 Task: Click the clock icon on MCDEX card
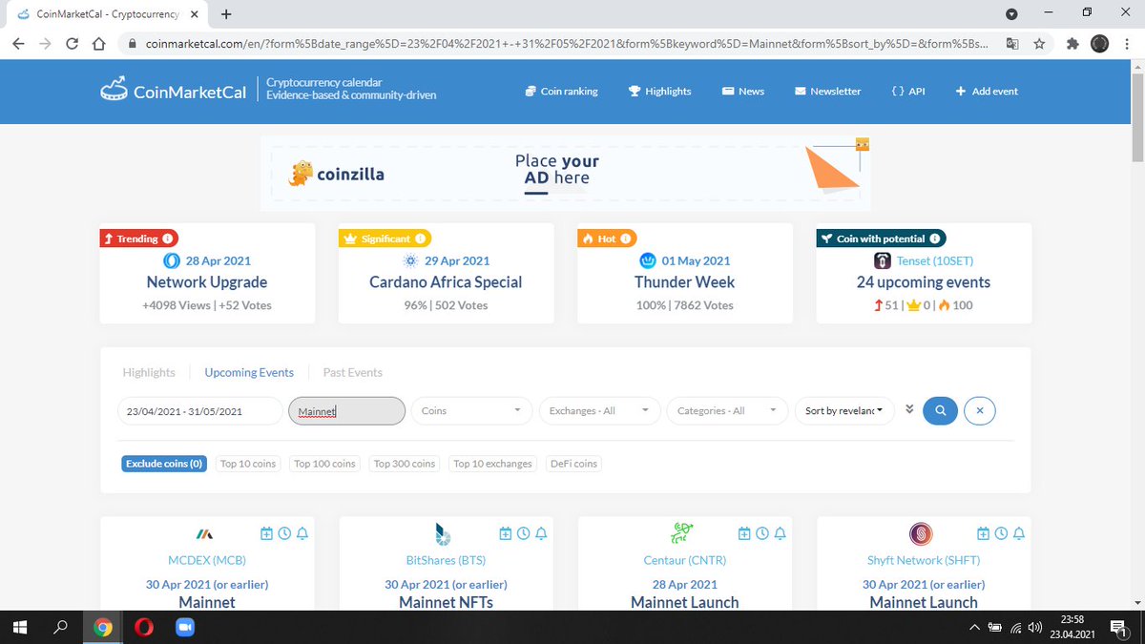tap(284, 533)
